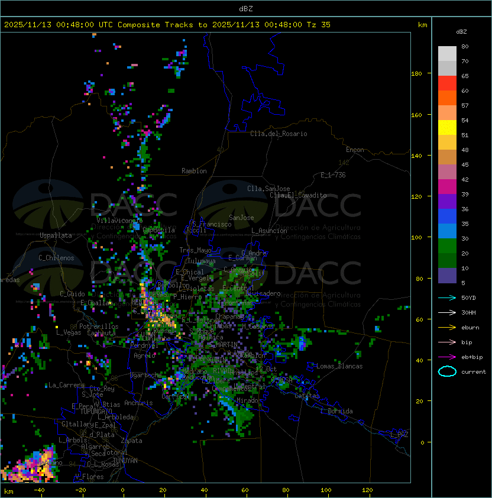Click the 'Cacheuta' place label
The height and width of the screenshot is (498, 492).
tap(101, 333)
